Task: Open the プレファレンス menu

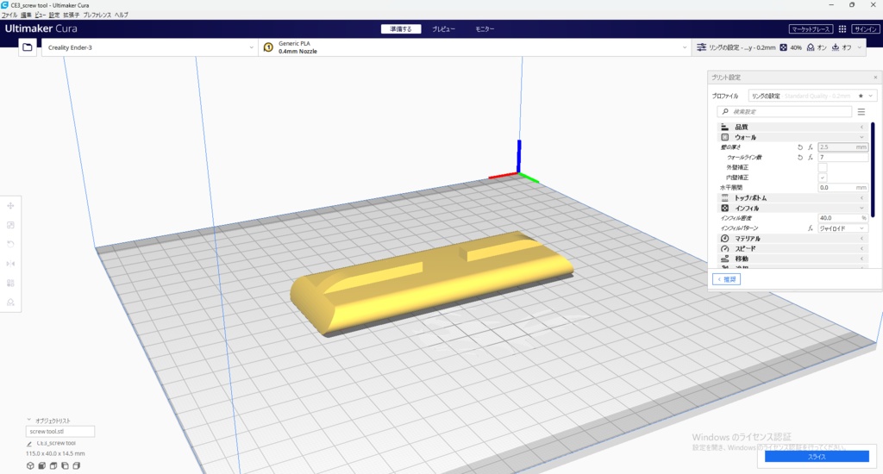Action: [97, 16]
